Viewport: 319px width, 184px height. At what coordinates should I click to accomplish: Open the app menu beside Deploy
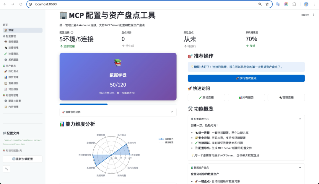coord(314,14)
